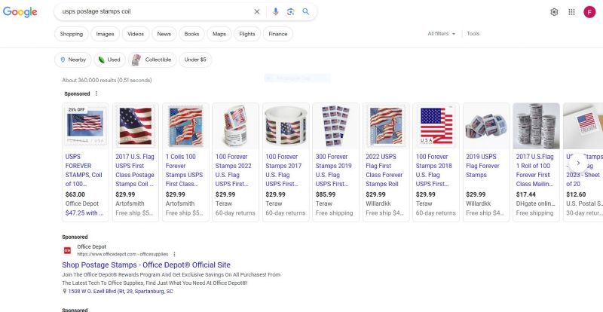Image resolution: width=603 pixels, height=312 pixels.
Task: Click the blue magnifier search button
Action: coord(305,12)
